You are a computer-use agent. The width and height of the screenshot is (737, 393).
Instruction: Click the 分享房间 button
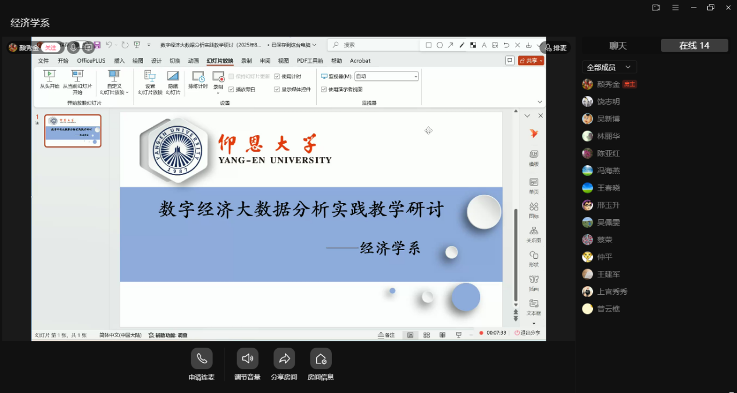[x=284, y=359]
